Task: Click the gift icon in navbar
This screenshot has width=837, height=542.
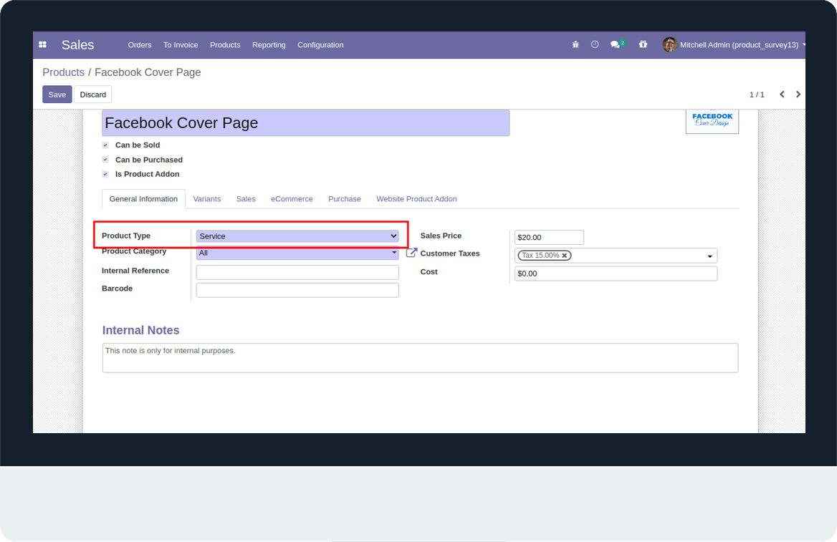Action: click(x=644, y=45)
